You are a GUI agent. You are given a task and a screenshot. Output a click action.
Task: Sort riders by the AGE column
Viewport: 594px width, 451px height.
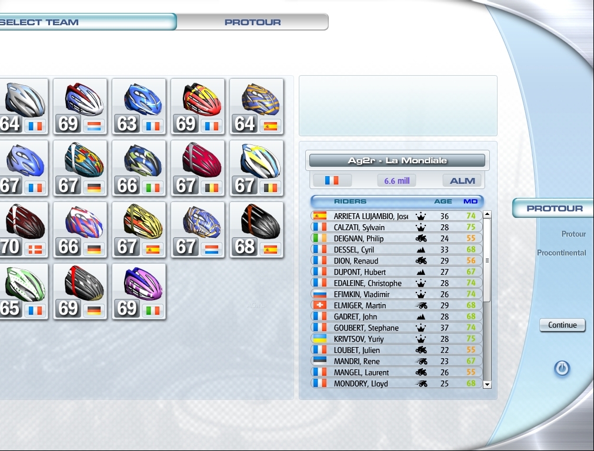(x=443, y=201)
